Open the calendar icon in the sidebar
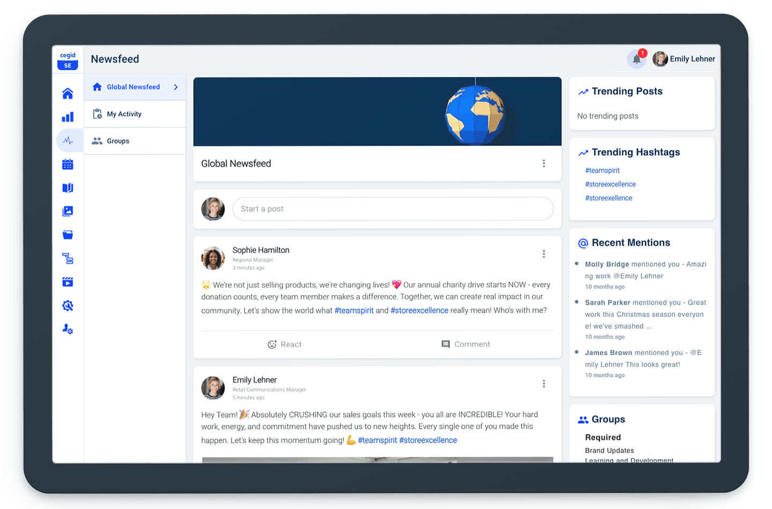 (x=68, y=164)
